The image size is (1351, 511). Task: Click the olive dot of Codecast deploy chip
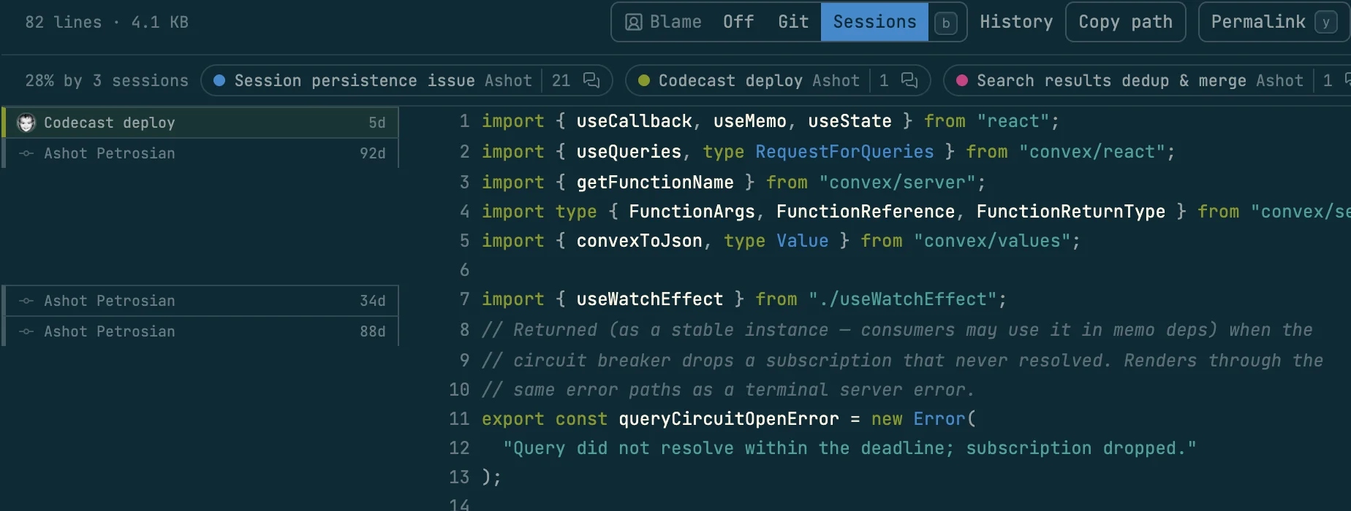coord(643,80)
